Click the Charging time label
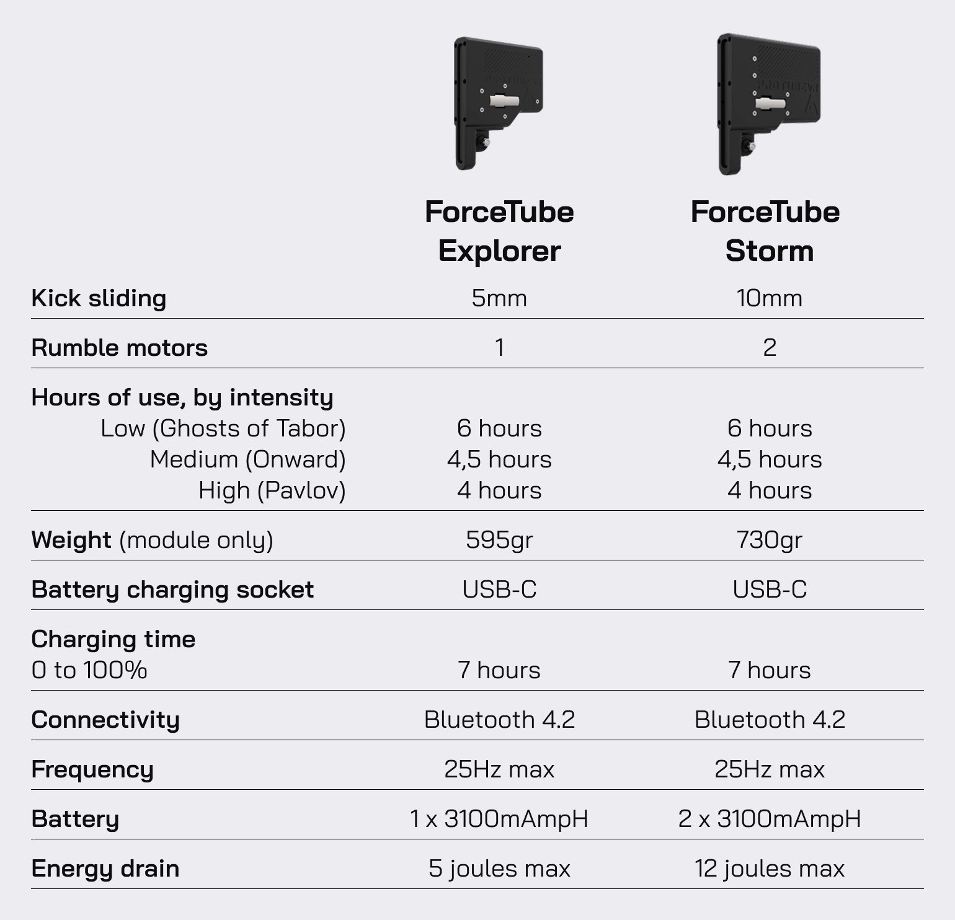The image size is (955, 920). [x=113, y=639]
